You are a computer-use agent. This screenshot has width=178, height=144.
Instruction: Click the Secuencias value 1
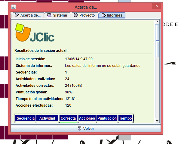(x=66, y=72)
